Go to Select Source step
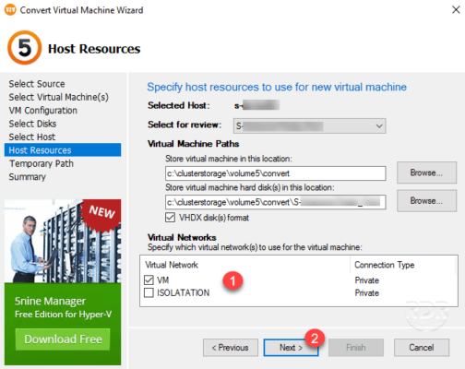 (37, 84)
